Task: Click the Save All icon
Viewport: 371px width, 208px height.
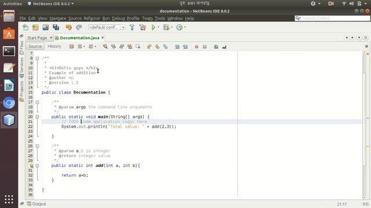Action: coord(56,27)
